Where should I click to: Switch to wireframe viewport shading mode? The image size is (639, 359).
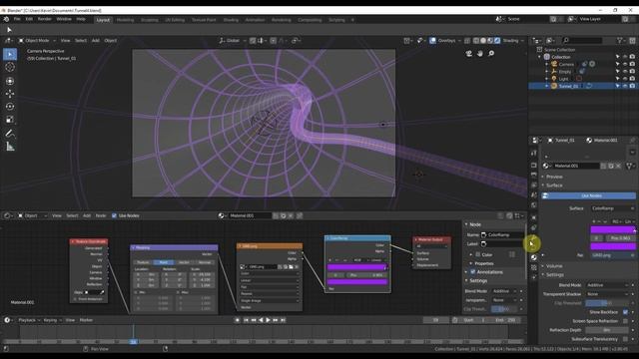476,41
